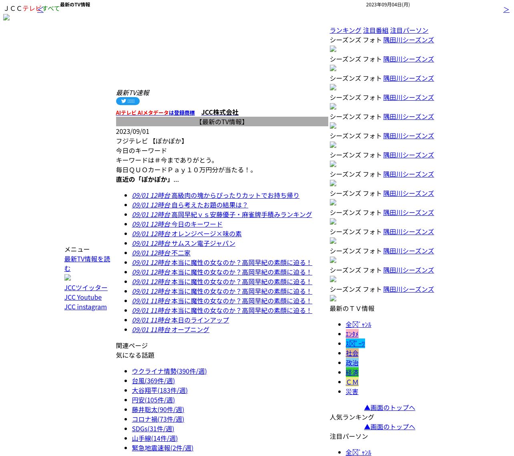
Task: Open 高岡早紀ｖｓ安藤優子・麻雀牌手積みランキング entry
Action: (222, 215)
